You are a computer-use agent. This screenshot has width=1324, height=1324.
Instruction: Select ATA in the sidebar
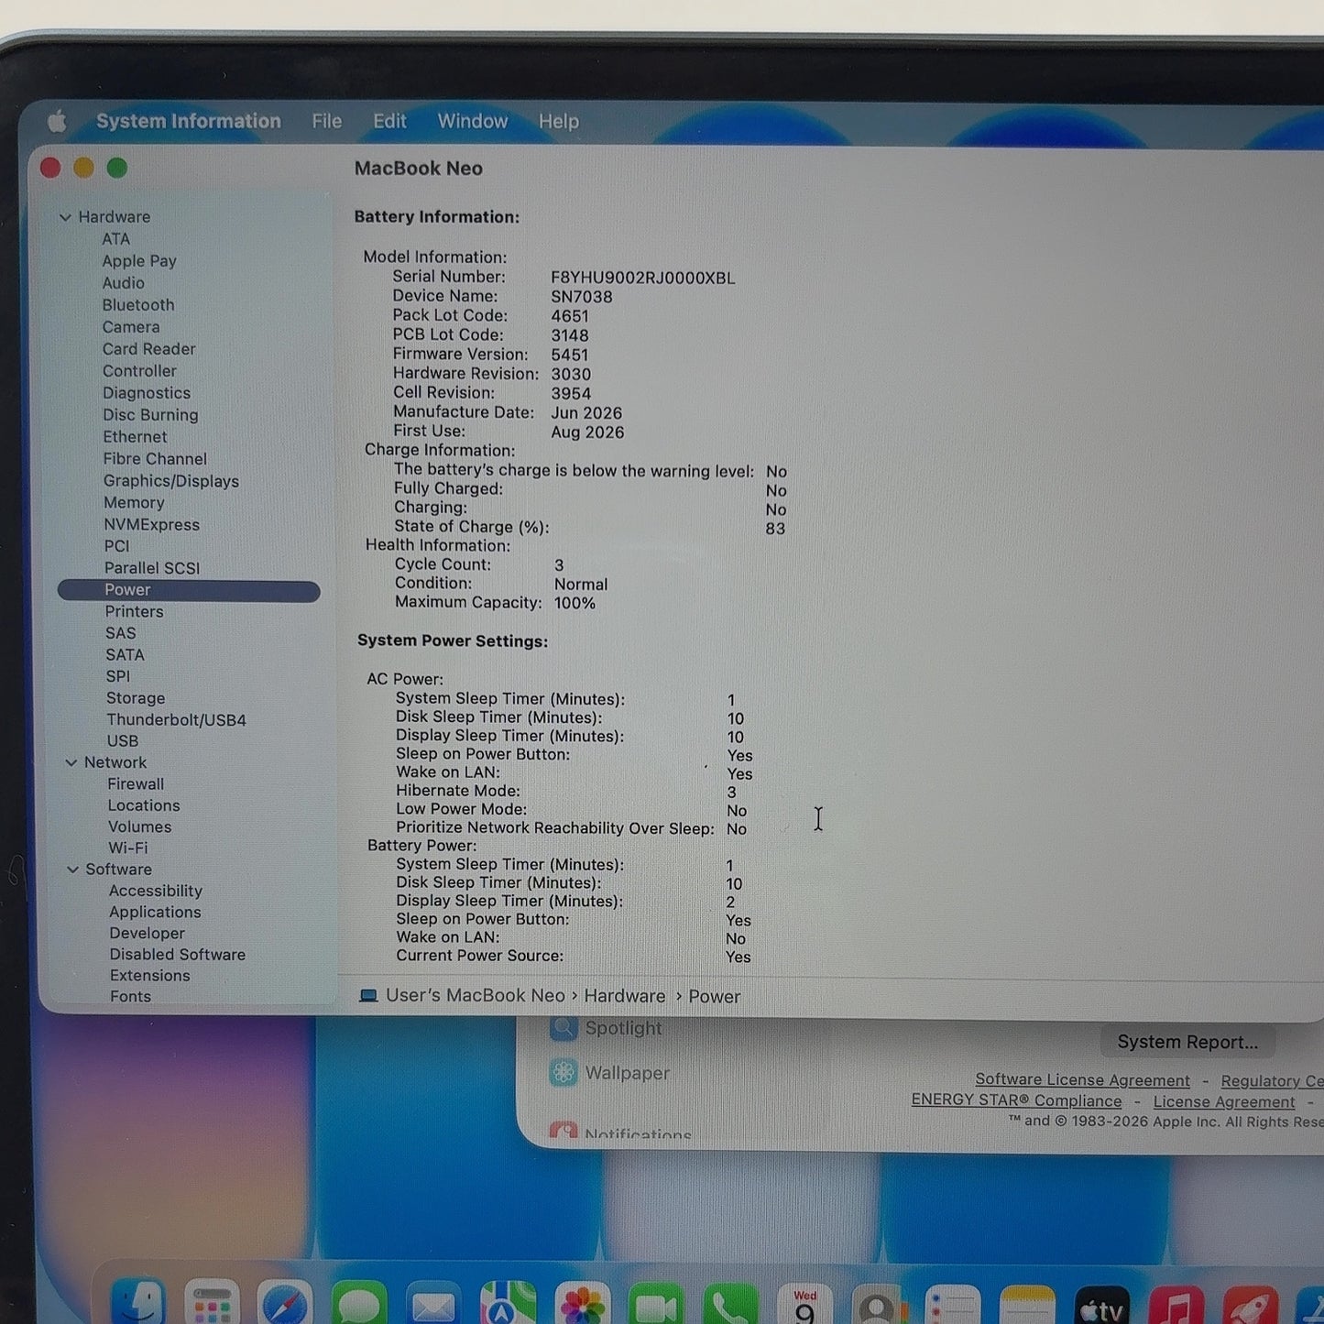pos(115,239)
